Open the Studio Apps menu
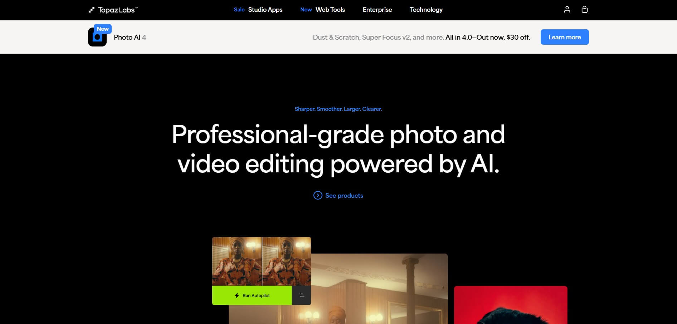Screen dimensions: 677x324 pos(265,10)
